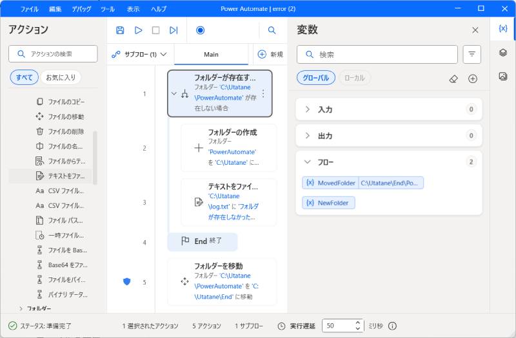Select the ファイルの名... rename action
This screenshot has height=338, width=516.
coord(59,146)
